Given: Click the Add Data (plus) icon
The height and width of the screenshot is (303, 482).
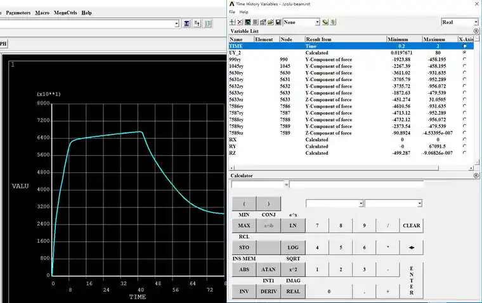Looking at the screenshot, I should pos(232,22).
